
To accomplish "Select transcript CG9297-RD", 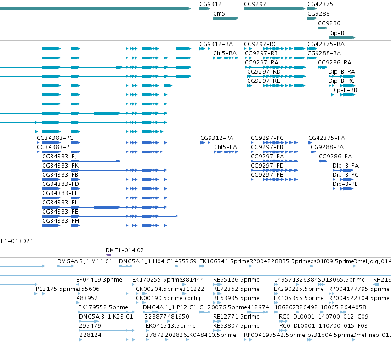I will tap(264, 72).
